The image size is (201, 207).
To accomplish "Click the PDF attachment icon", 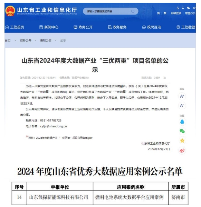I will click(27, 136).
